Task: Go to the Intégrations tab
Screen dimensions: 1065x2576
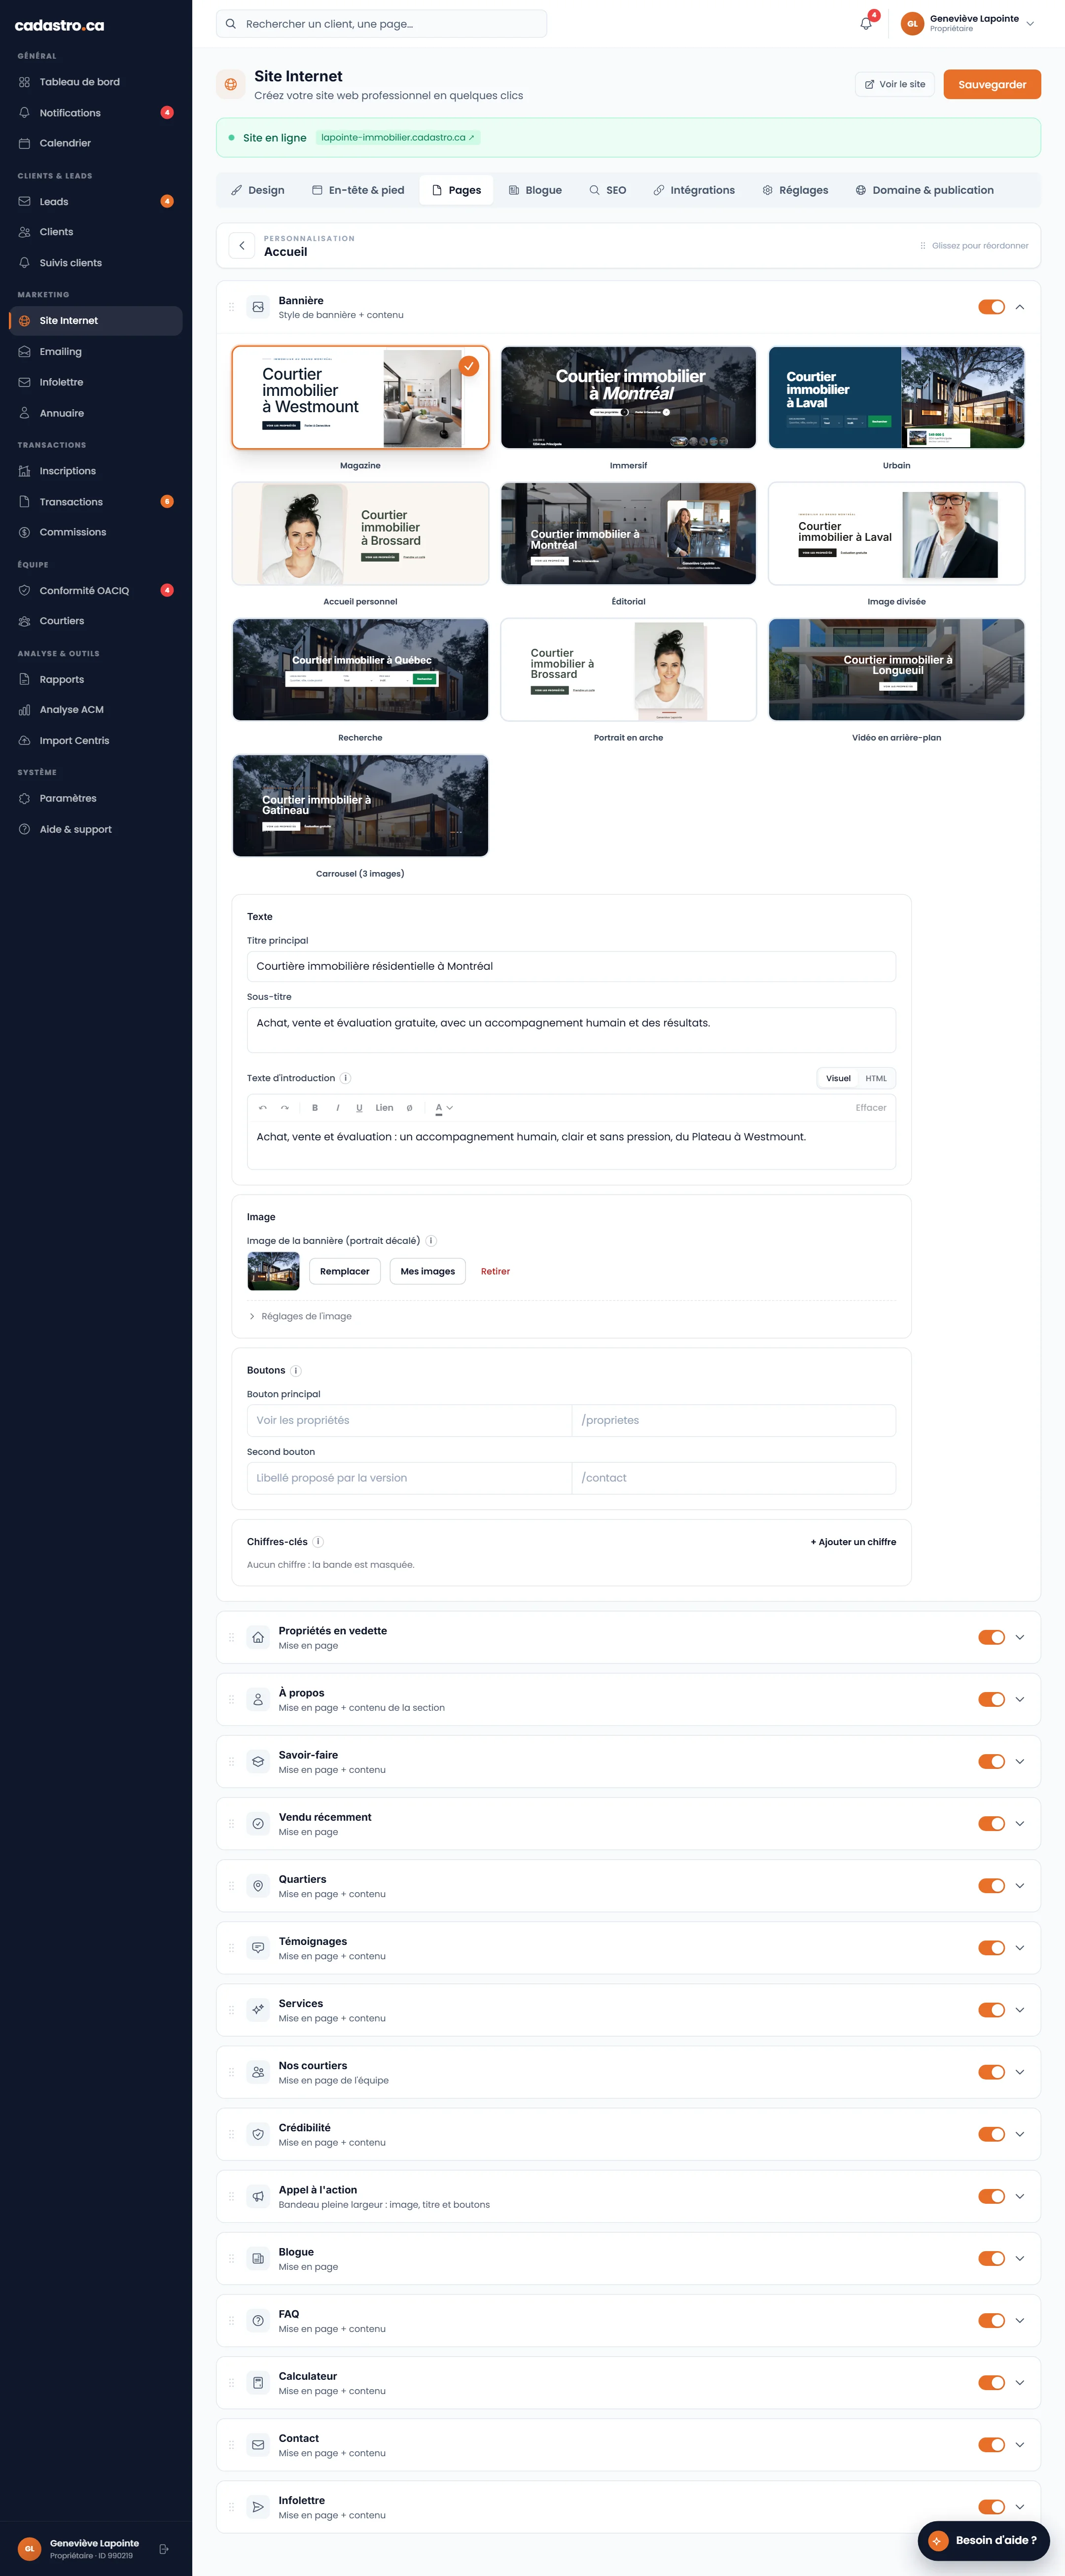Action: click(x=694, y=190)
